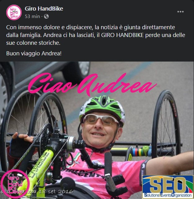Image resolution: width=194 pixels, height=199 pixels.
Task: Click the pink 'Ciao Andrea' script text
Action: pos(92,84)
